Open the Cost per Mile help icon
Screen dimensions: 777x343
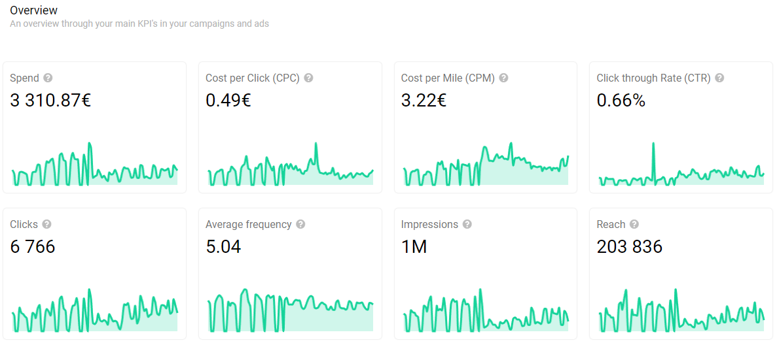(503, 78)
